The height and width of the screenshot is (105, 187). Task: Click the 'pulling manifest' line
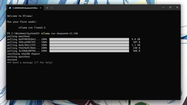pos(18,36)
